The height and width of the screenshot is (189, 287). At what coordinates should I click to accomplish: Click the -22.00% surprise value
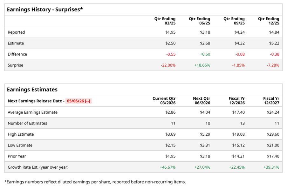(x=168, y=65)
